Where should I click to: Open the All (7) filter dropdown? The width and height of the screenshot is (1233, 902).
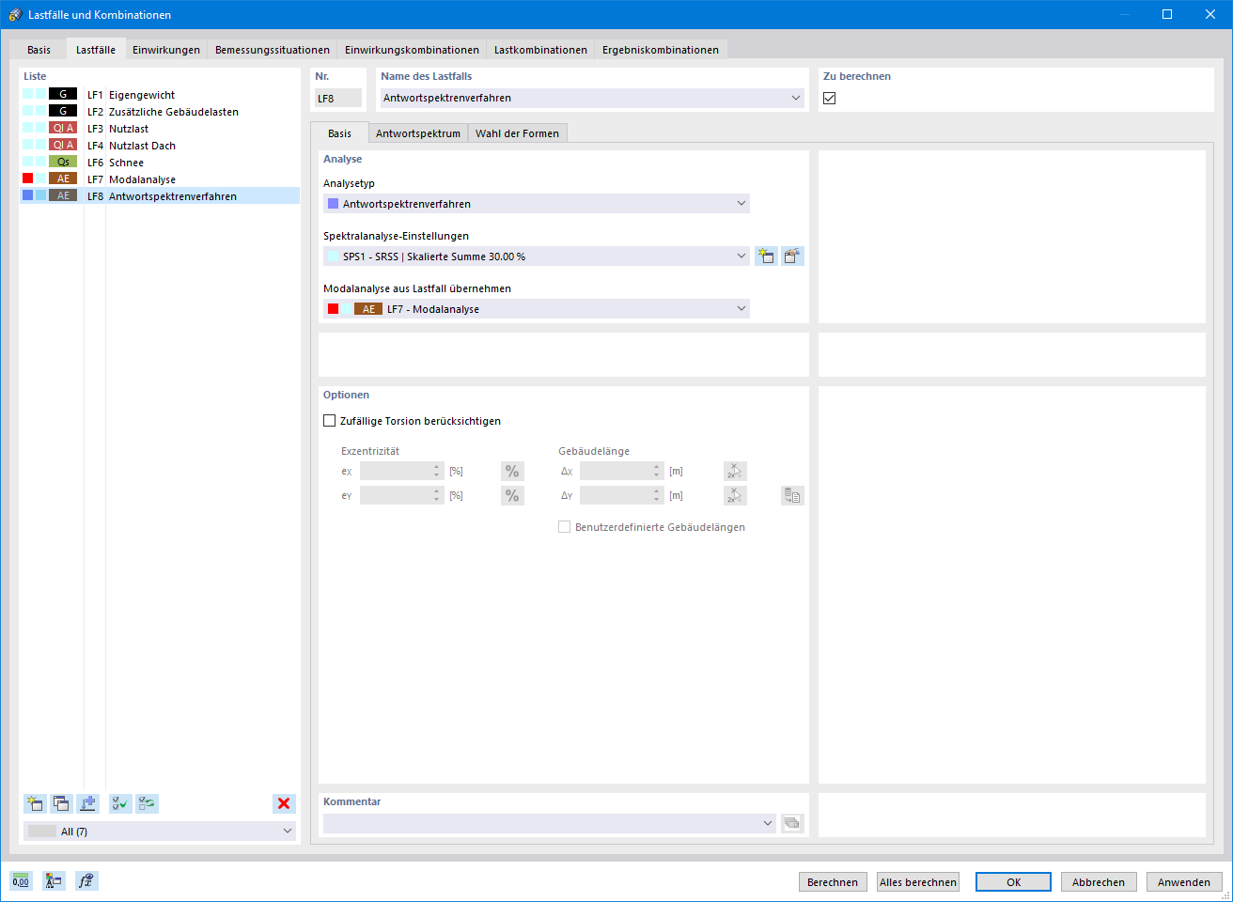click(x=287, y=831)
